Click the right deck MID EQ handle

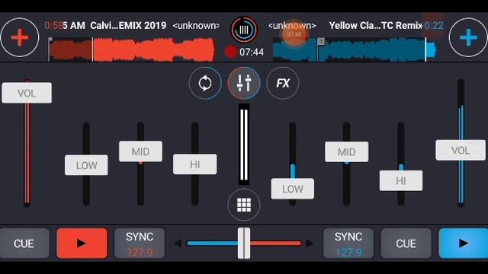coord(347,152)
